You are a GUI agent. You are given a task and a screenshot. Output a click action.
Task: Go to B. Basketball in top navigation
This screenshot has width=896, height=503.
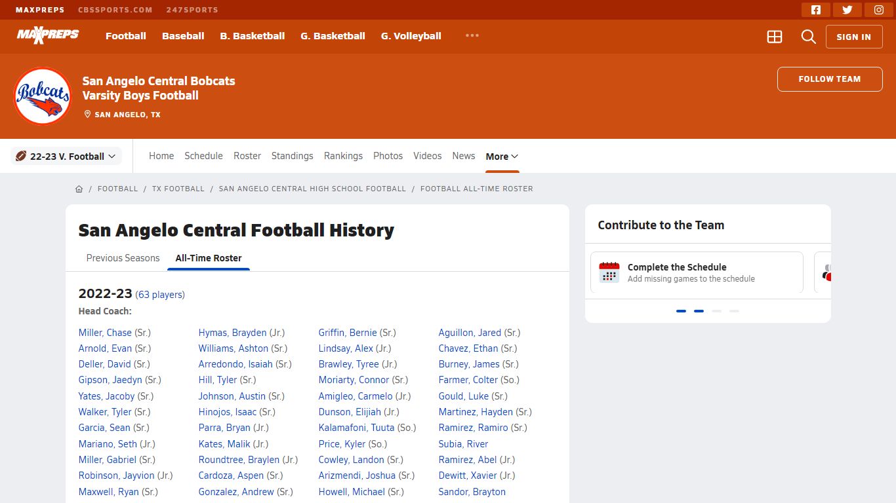point(253,36)
